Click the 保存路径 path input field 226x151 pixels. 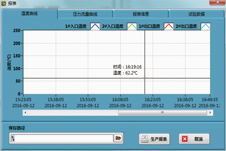coord(64,138)
